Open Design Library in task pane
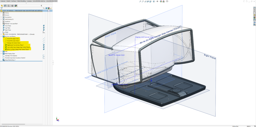Viewport: 256px width, 127px height. coord(254,10)
